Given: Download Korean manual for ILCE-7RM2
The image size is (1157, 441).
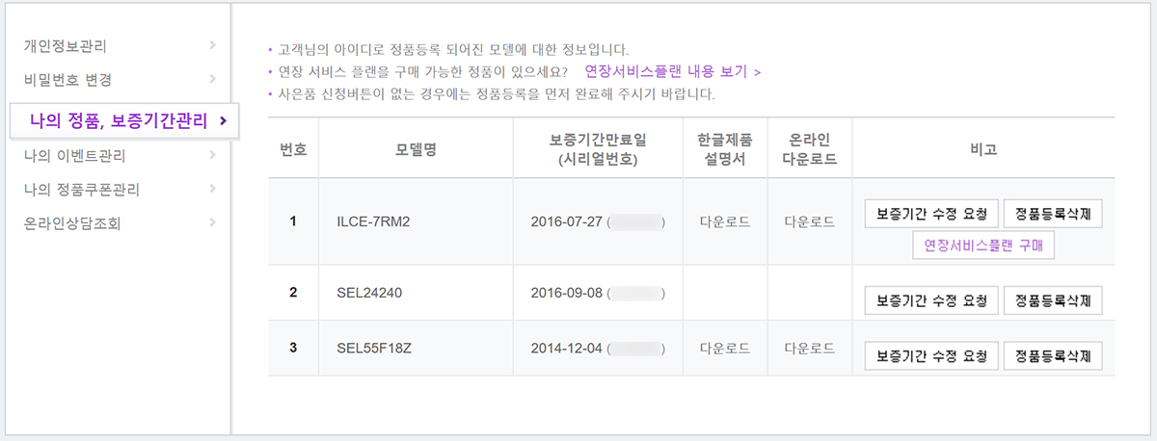Looking at the screenshot, I should (x=725, y=221).
